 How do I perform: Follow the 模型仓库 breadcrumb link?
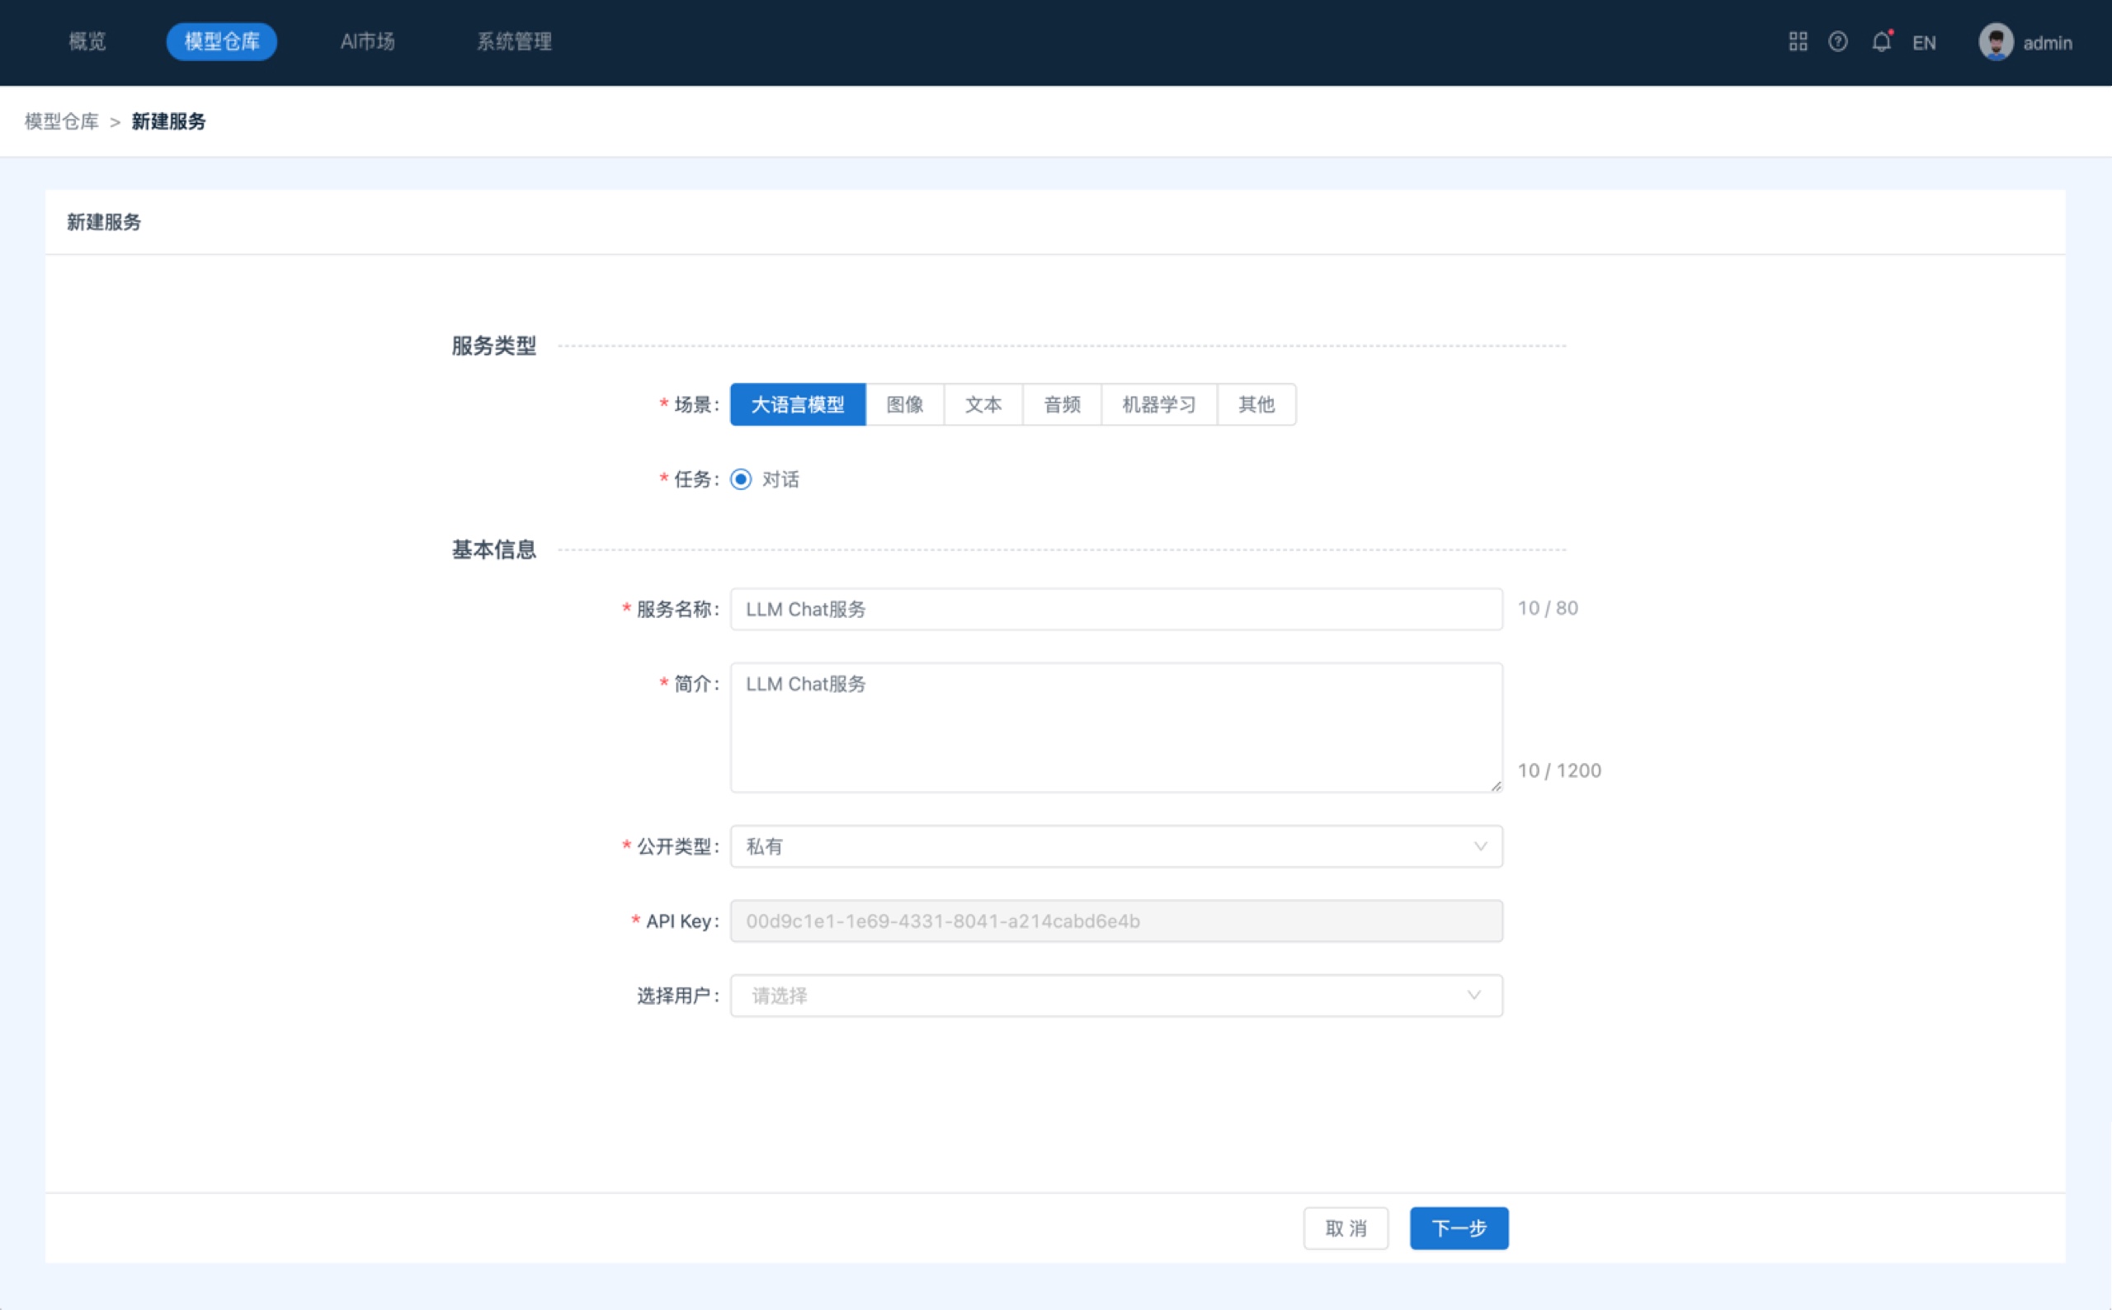tap(62, 121)
